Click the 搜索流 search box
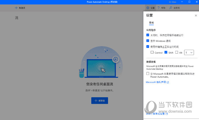199x120 pixels. tap(175, 8)
